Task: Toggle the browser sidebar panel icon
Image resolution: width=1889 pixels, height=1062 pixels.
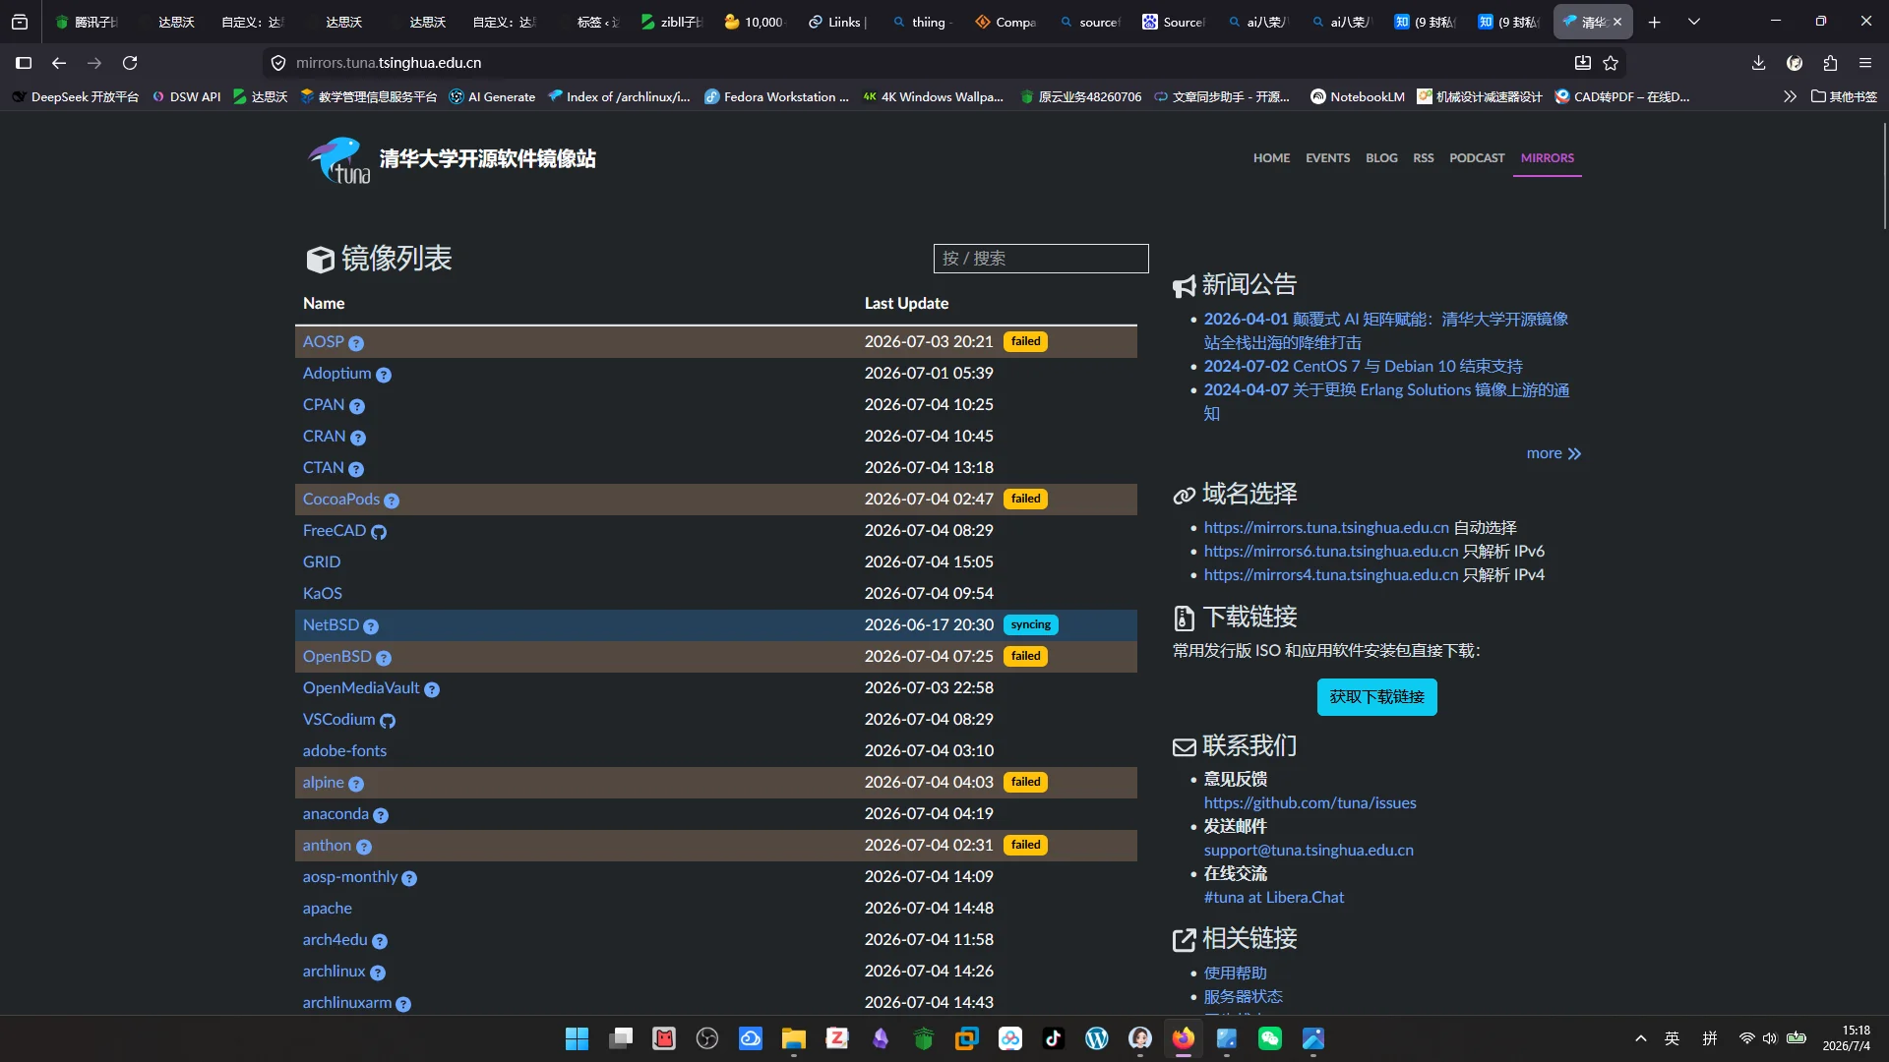Action: (24, 63)
